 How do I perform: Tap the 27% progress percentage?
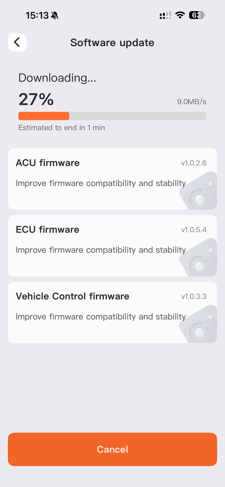[36, 99]
